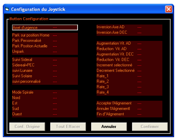Viewport: 176px width, 140px height.
Task: Choose the Ouest direction row
Action: (x=45, y=114)
